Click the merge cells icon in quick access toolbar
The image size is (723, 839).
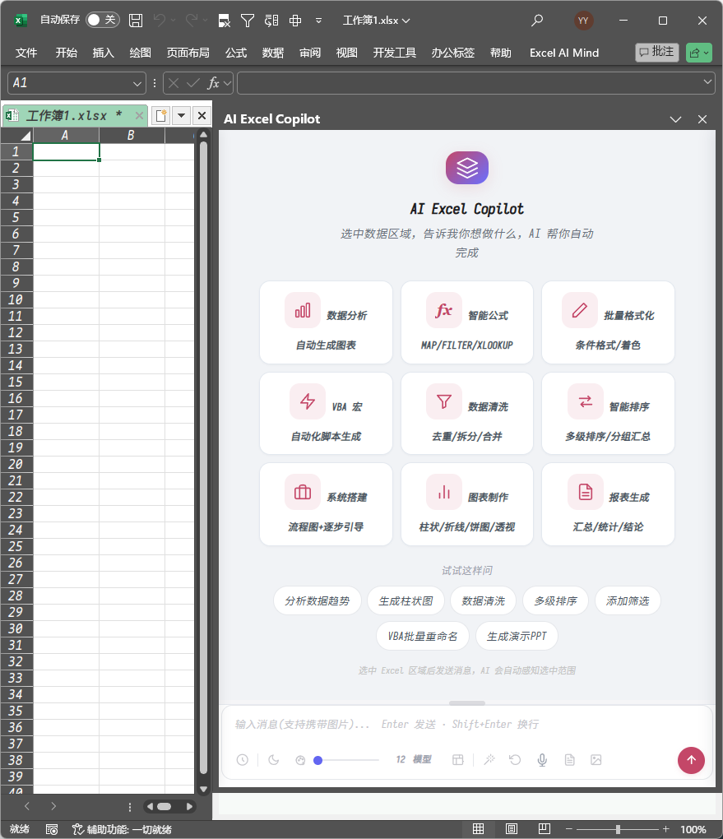(294, 21)
